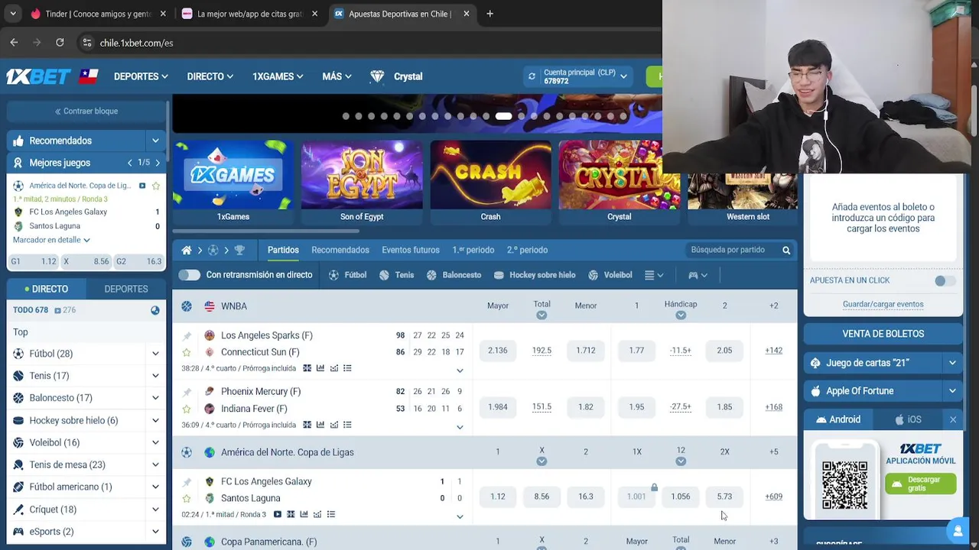Viewport: 979px width, 550px height.
Task: Switch sidebar to DEPORTES tab
Action: click(126, 289)
